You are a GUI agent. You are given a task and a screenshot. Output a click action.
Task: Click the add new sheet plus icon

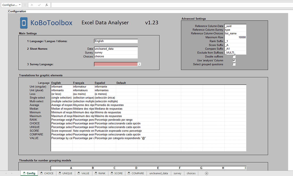[207, 173]
